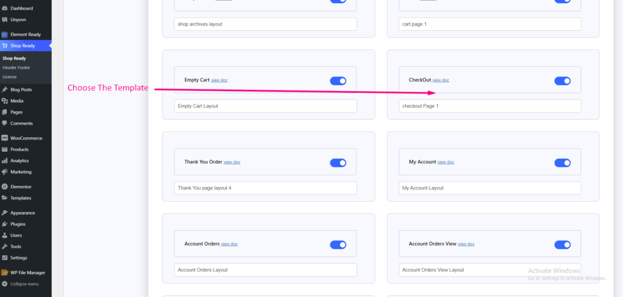This screenshot has height=297, width=623.
Task: Click the Account Orders View heading text
Action: 433,244
